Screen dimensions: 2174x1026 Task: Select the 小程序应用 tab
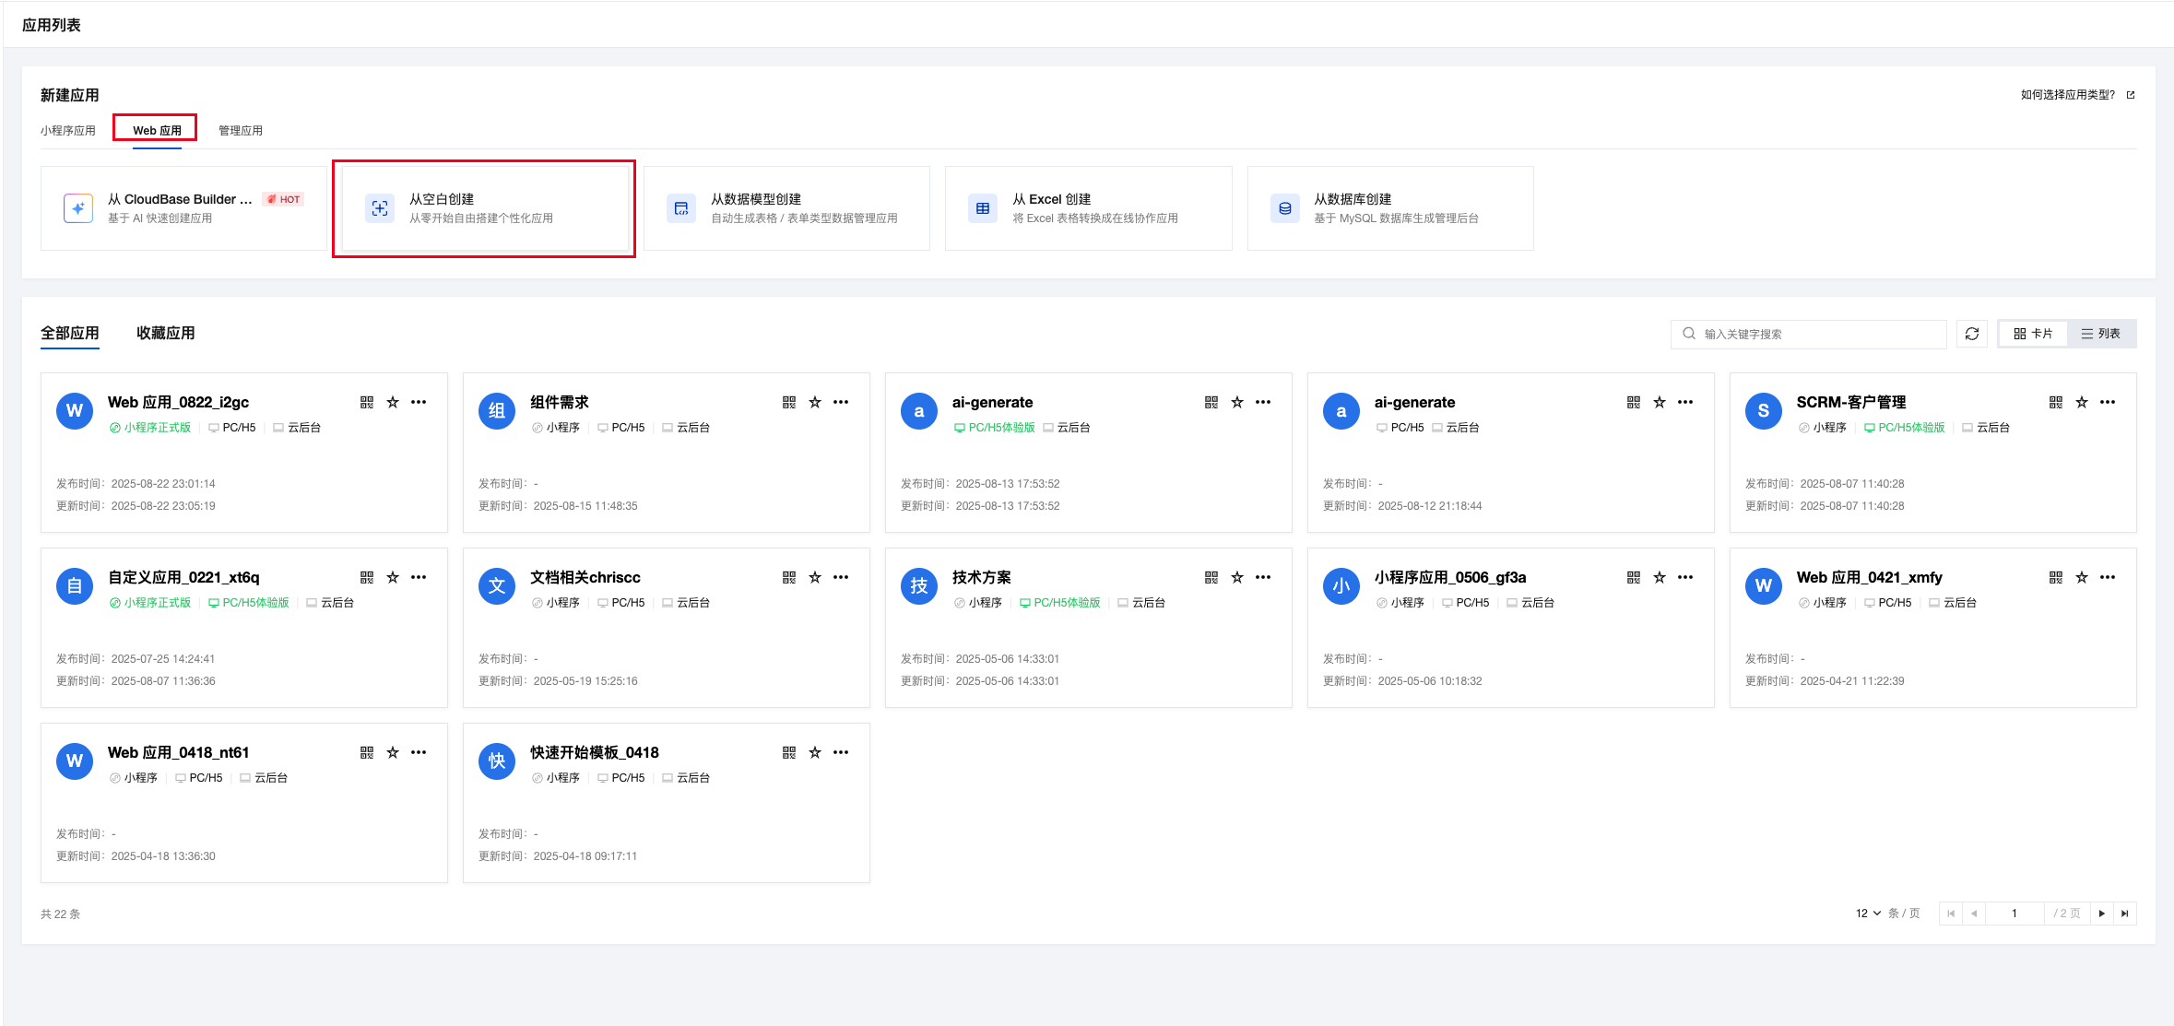click(68, 130)
